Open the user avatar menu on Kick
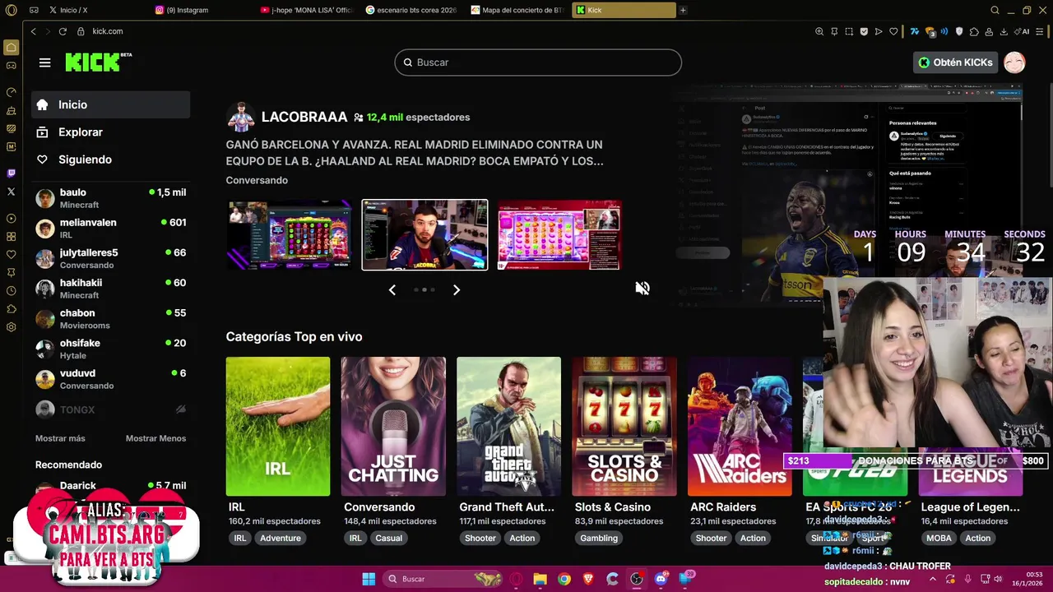The width and height of the screenshot is (1053, 592). [x=1014, y=62]
